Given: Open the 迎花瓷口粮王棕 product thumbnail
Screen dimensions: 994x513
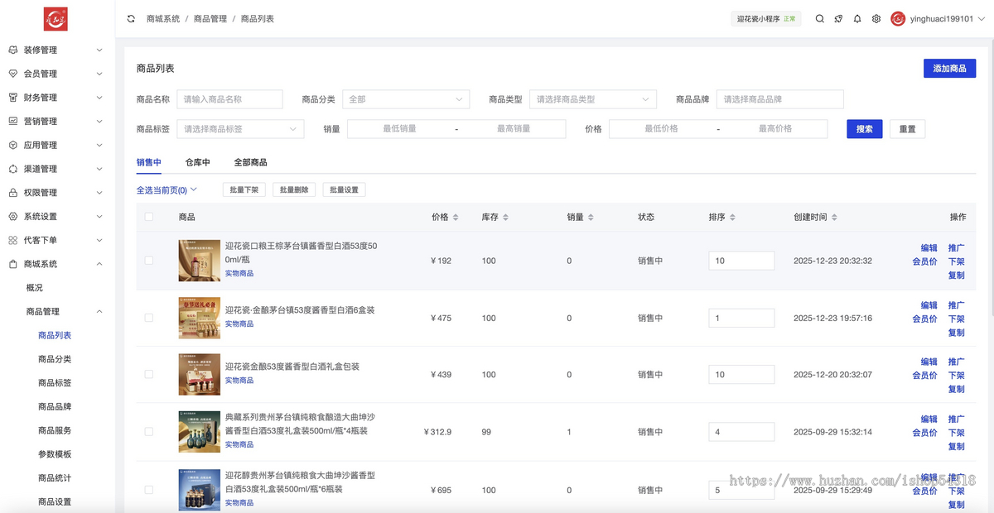Looking at the screenshot, I should (200, 261).
